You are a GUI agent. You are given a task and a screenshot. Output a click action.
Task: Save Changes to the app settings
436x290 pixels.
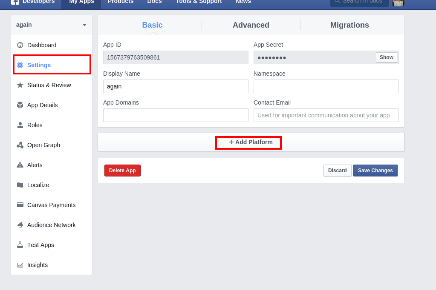coord(375,171)
